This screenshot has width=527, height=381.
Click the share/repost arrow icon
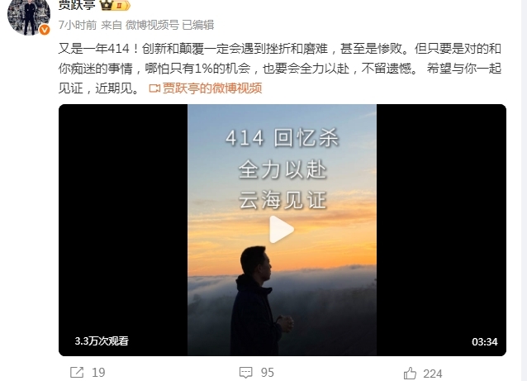pyautogui.click(x=77, y=372)
